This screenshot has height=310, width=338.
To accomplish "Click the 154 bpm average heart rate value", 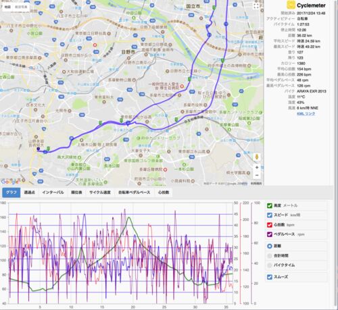I will click(304, 69).
